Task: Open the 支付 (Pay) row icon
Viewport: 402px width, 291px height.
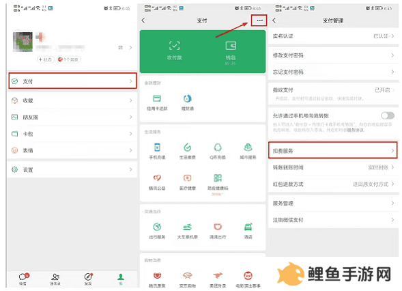Action: click(x=15, y=81)
